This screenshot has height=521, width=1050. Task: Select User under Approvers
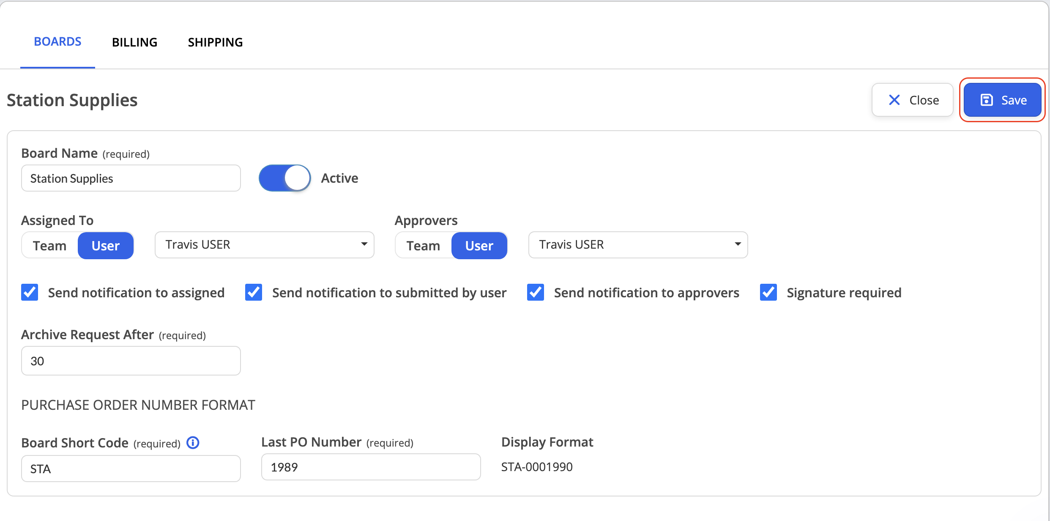tap(479, 246)
